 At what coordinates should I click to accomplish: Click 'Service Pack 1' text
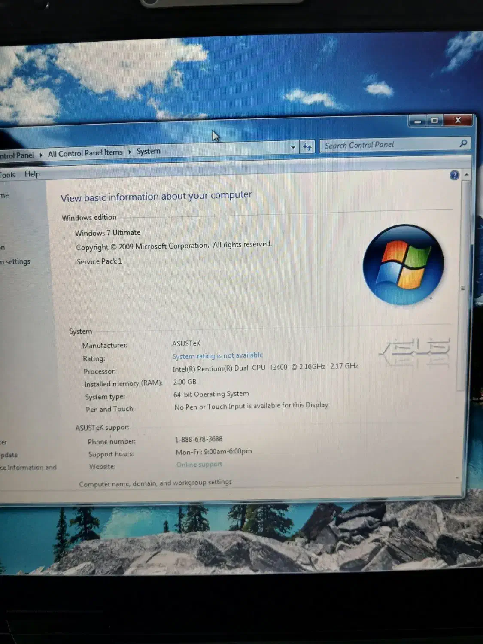(x=99, y=261)
